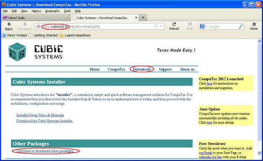Screen dimensions: 263x161
Task: Open the View menu
Action: click(24, 11)
